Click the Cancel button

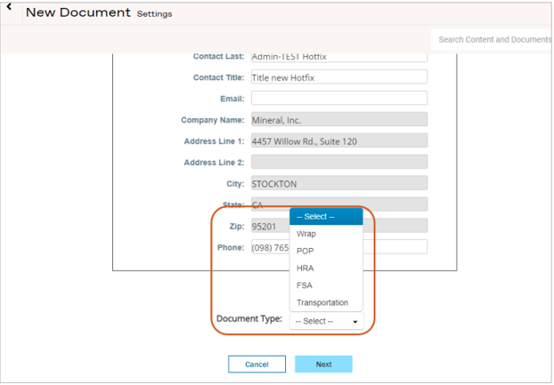pyautogui.click(x=257, y=365)
